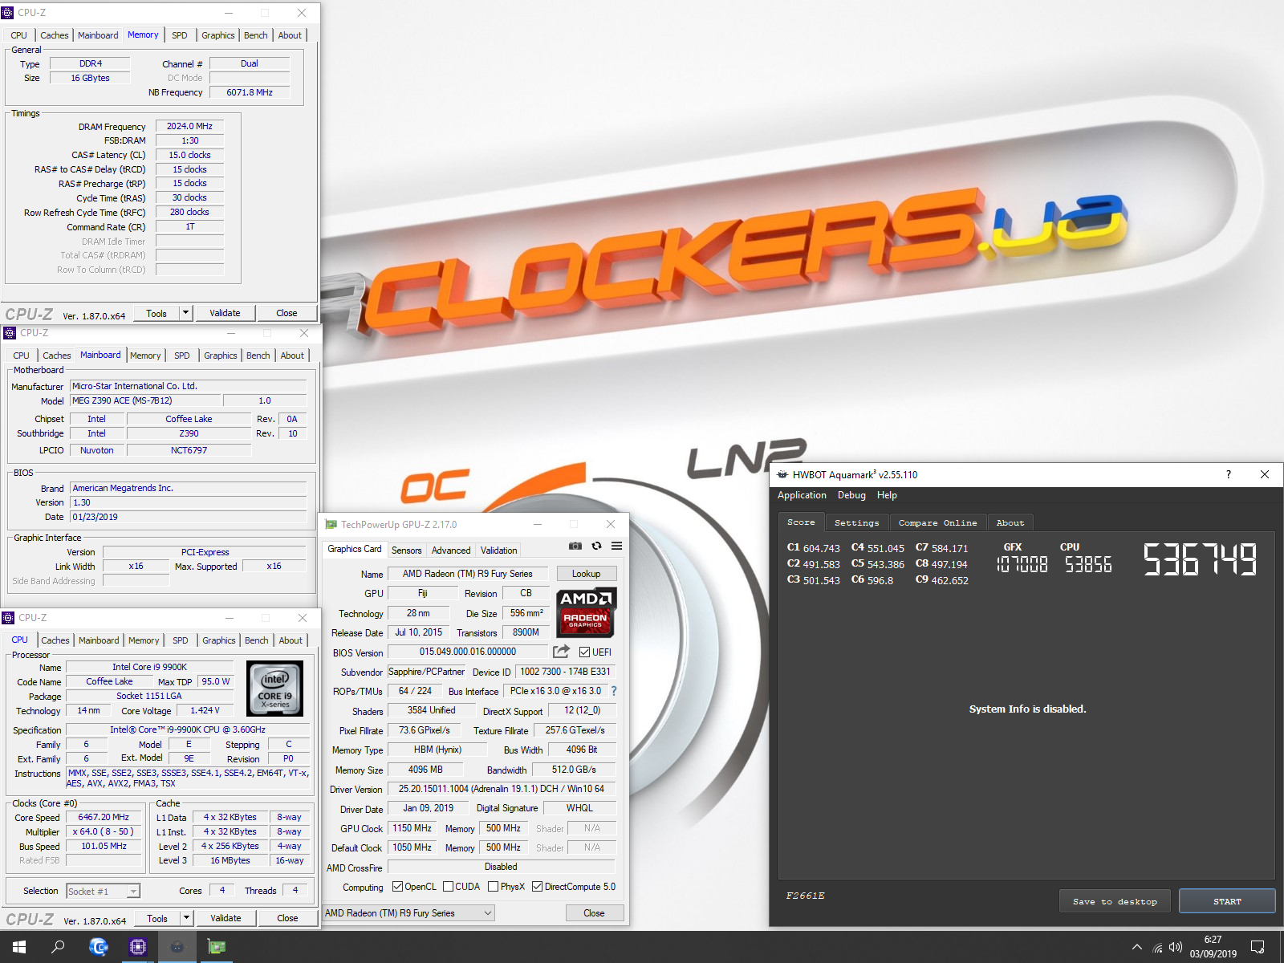
Task: Open the Debug menu in Aquamark
Action: (x=851, y=495)
